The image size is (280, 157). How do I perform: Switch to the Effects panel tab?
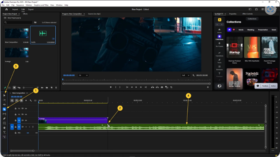[x=25, y=14]
